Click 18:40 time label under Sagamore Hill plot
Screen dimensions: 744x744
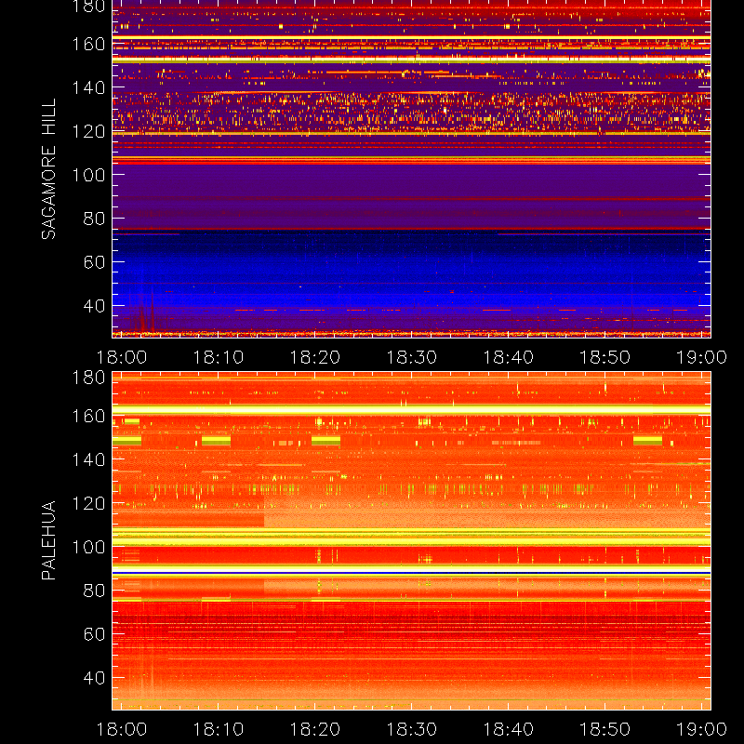point(508,357)
